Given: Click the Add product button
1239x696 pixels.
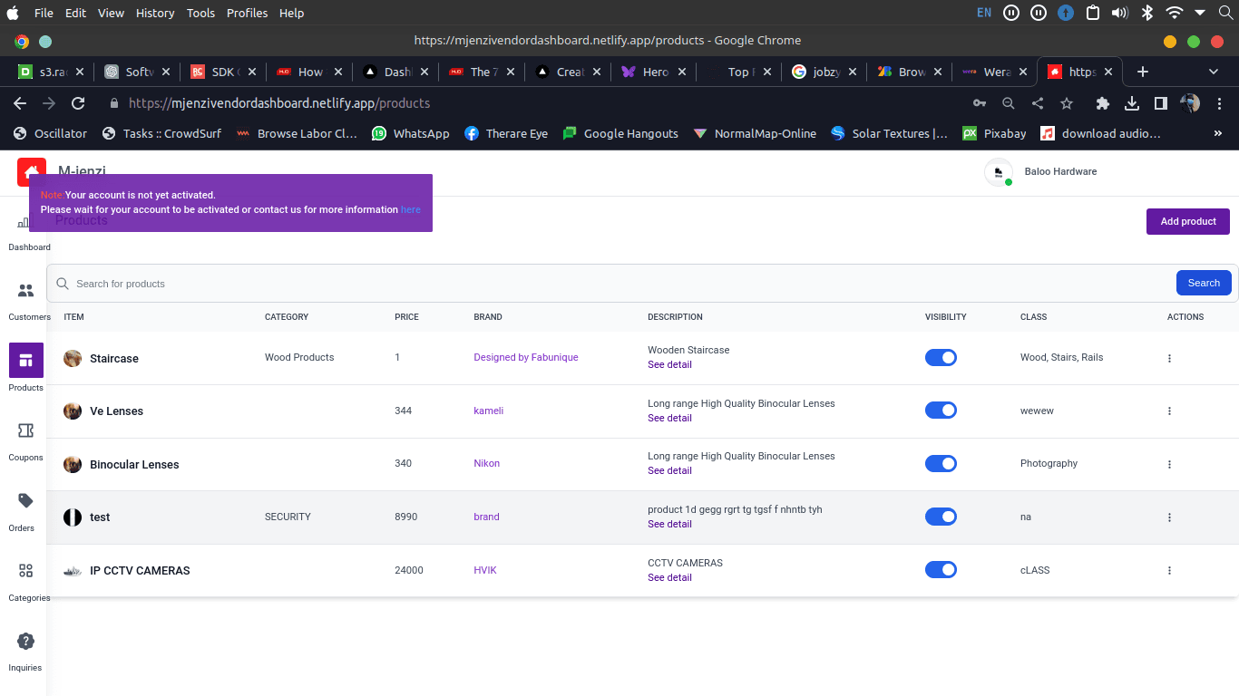Looking at the screenshot, I should point(1187,222).
